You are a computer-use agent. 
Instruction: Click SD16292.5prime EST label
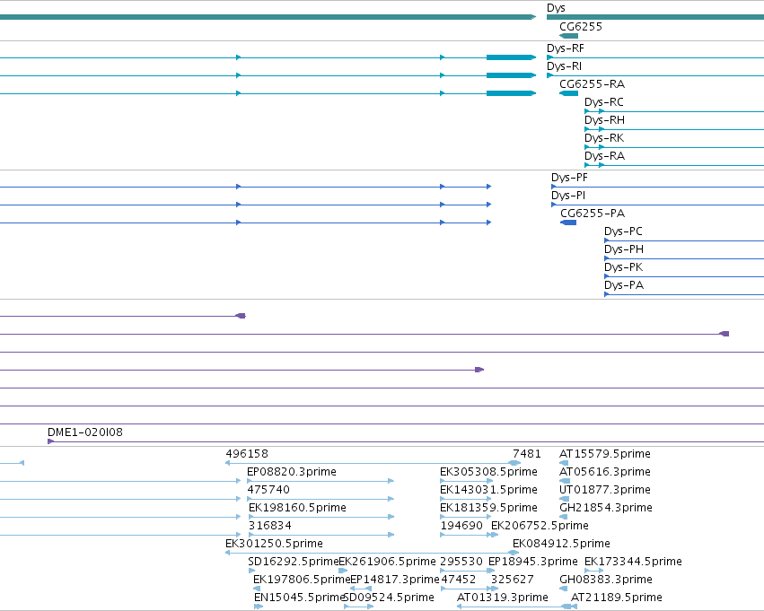293,562
